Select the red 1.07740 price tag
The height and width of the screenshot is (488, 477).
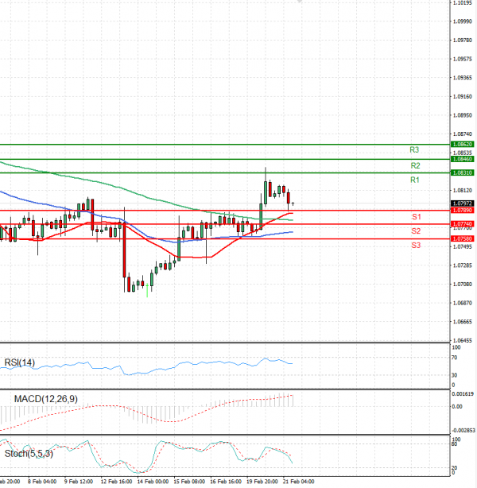[463, 224]
